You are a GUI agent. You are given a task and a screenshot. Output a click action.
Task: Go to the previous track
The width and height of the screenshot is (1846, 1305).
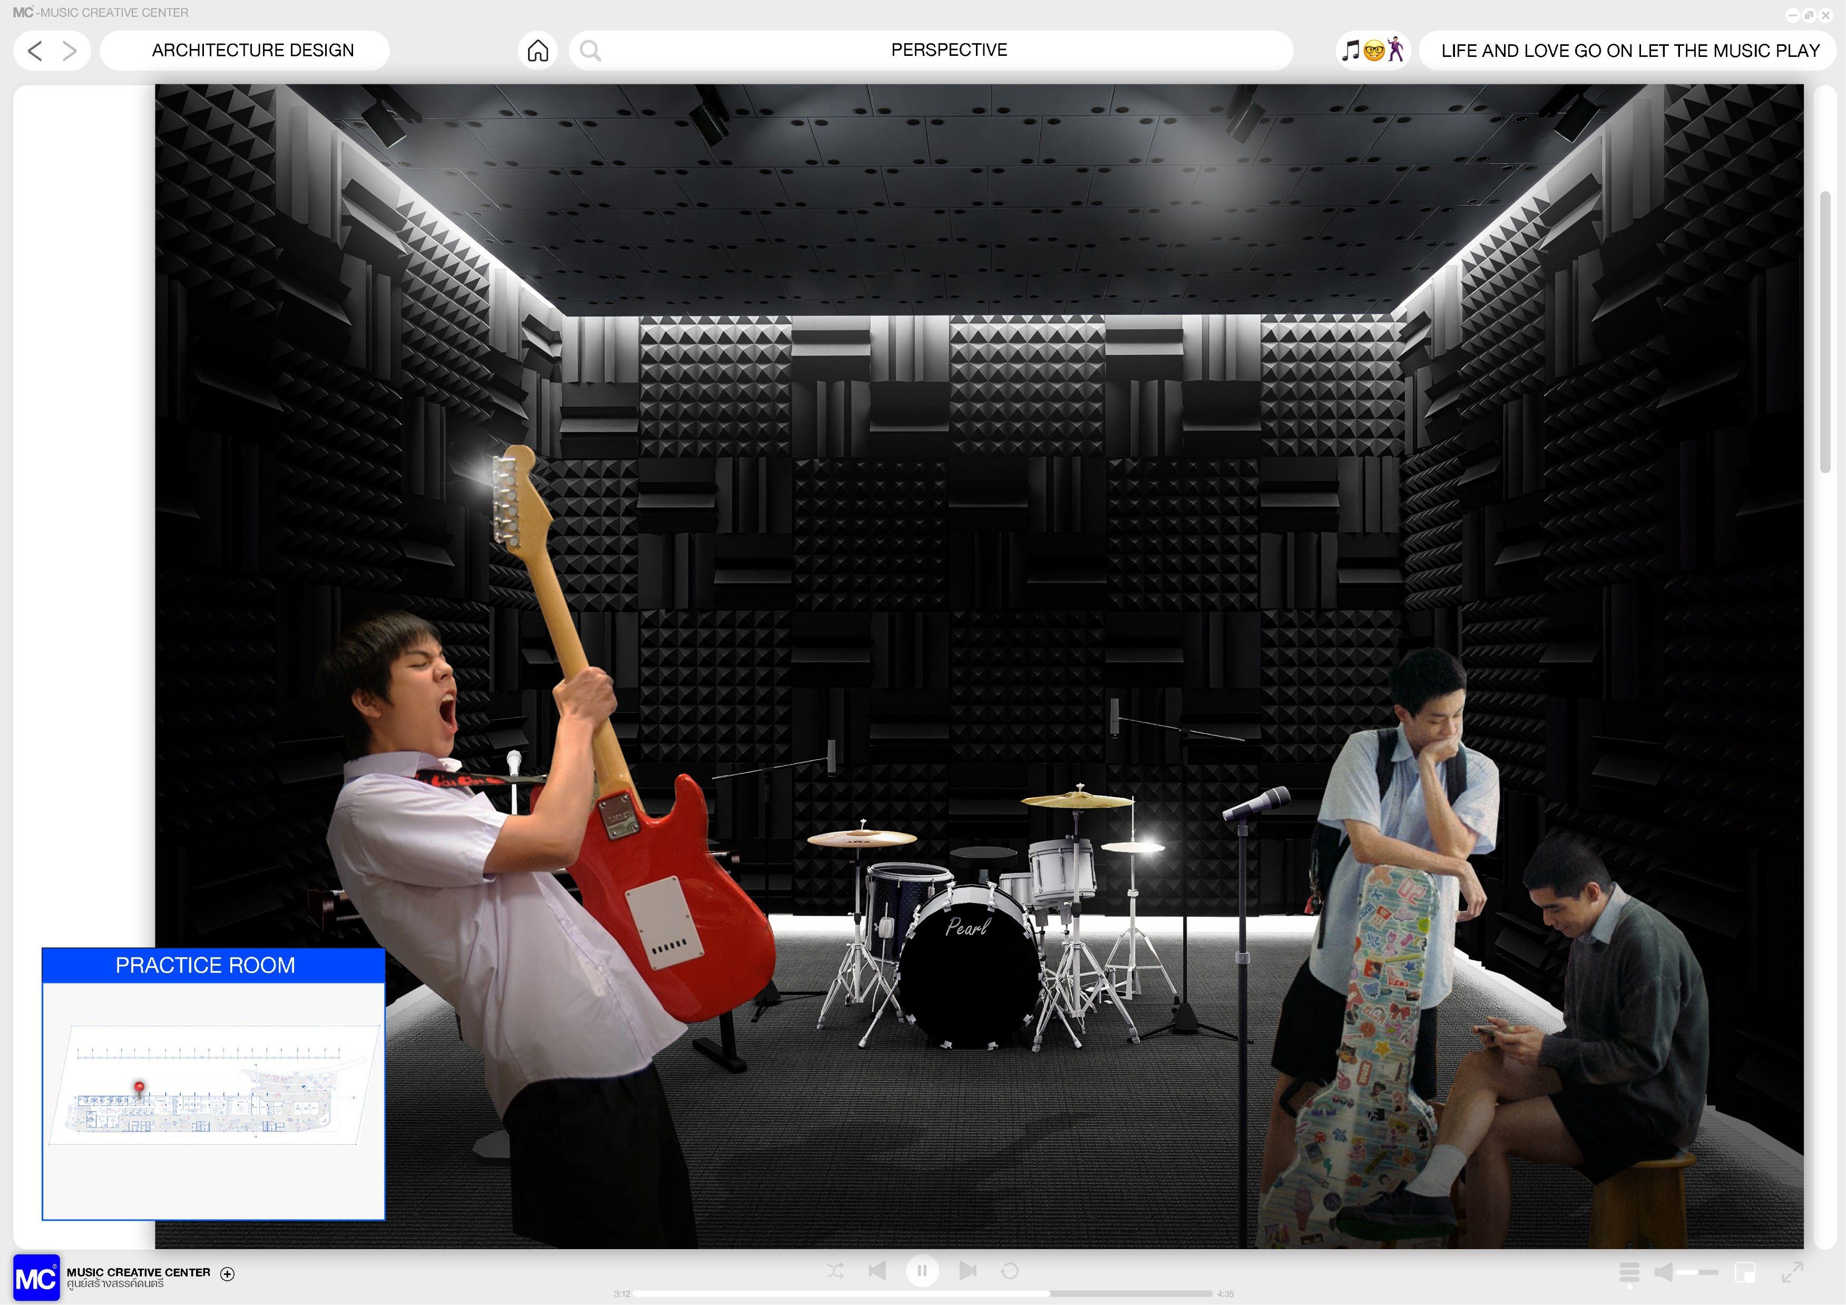tap(877, 1270)
